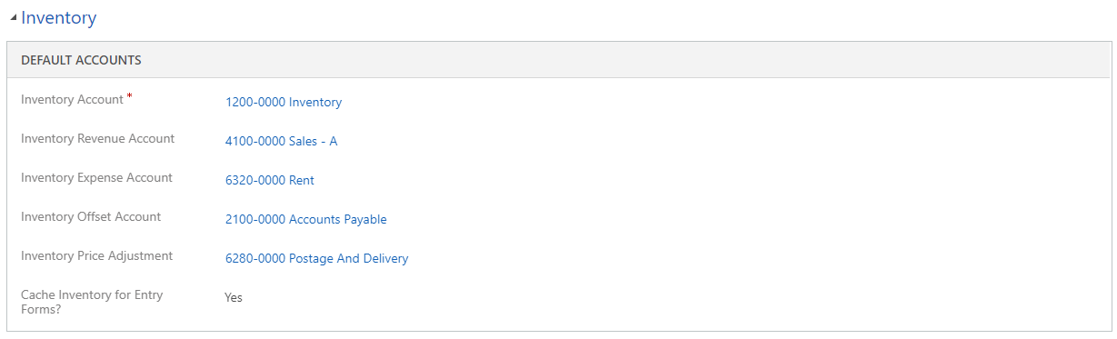1117x339 pixels.
Task: Open the 6320-0000 Rent account link
Action: pos(270,180)
